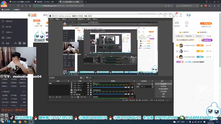Open a new browser tab with the plus
Viewport: 221px width, 124px height.
coord(86,2)
